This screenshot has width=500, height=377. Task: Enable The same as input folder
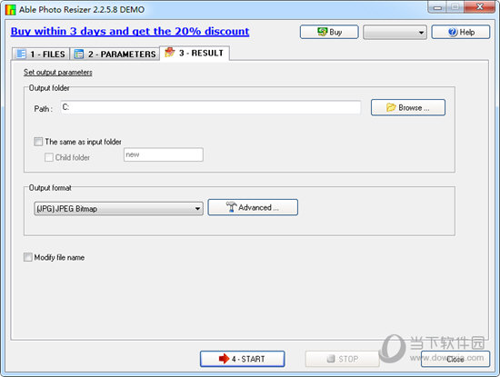pyautogui.click(x=38, y=142)
